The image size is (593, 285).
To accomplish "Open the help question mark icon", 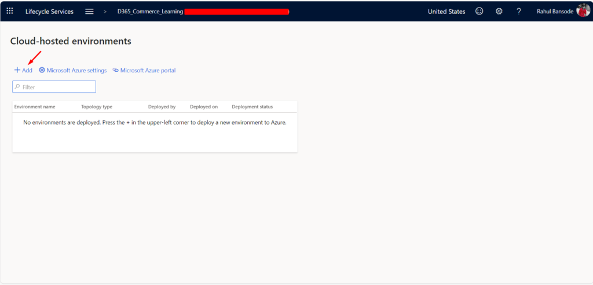I will coord(519,12).
